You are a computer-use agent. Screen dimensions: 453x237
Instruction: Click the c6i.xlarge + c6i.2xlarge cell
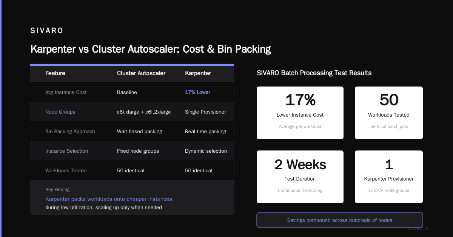tap(144, 112)
